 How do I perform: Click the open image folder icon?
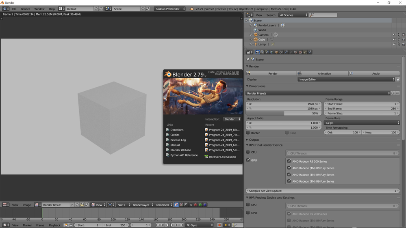(x=82, y=205)
